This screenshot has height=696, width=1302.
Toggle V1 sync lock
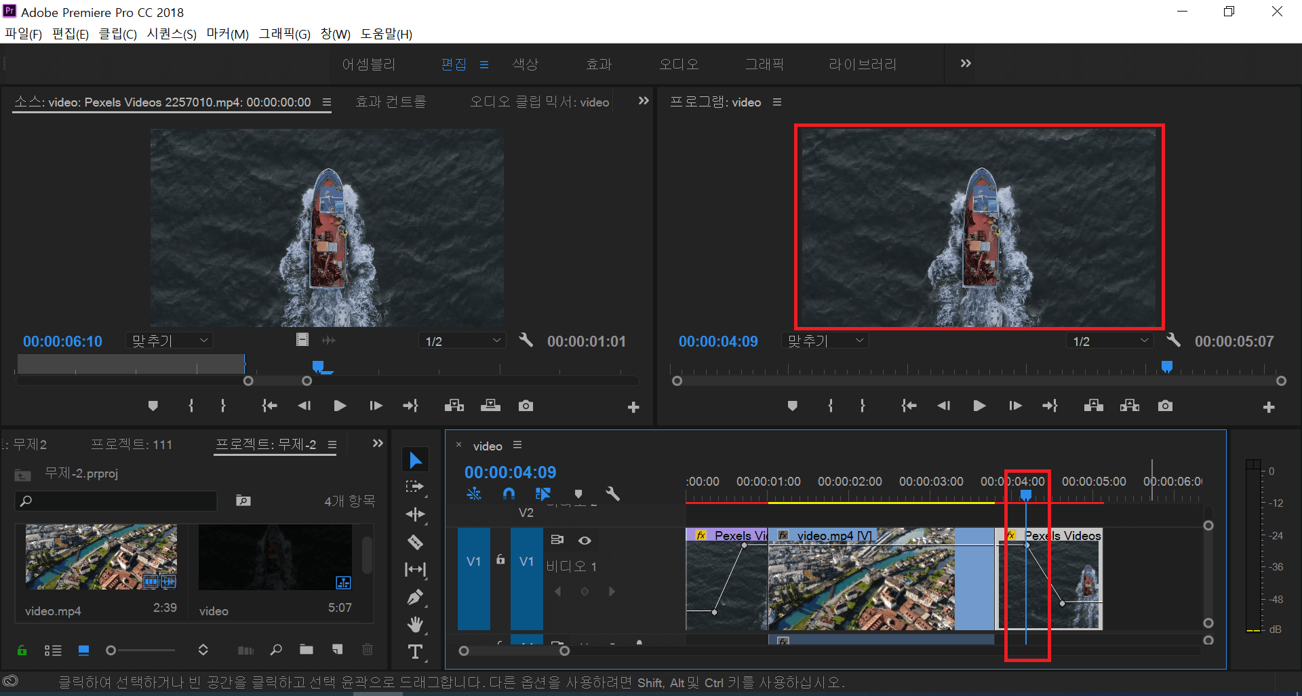(557, 540)
